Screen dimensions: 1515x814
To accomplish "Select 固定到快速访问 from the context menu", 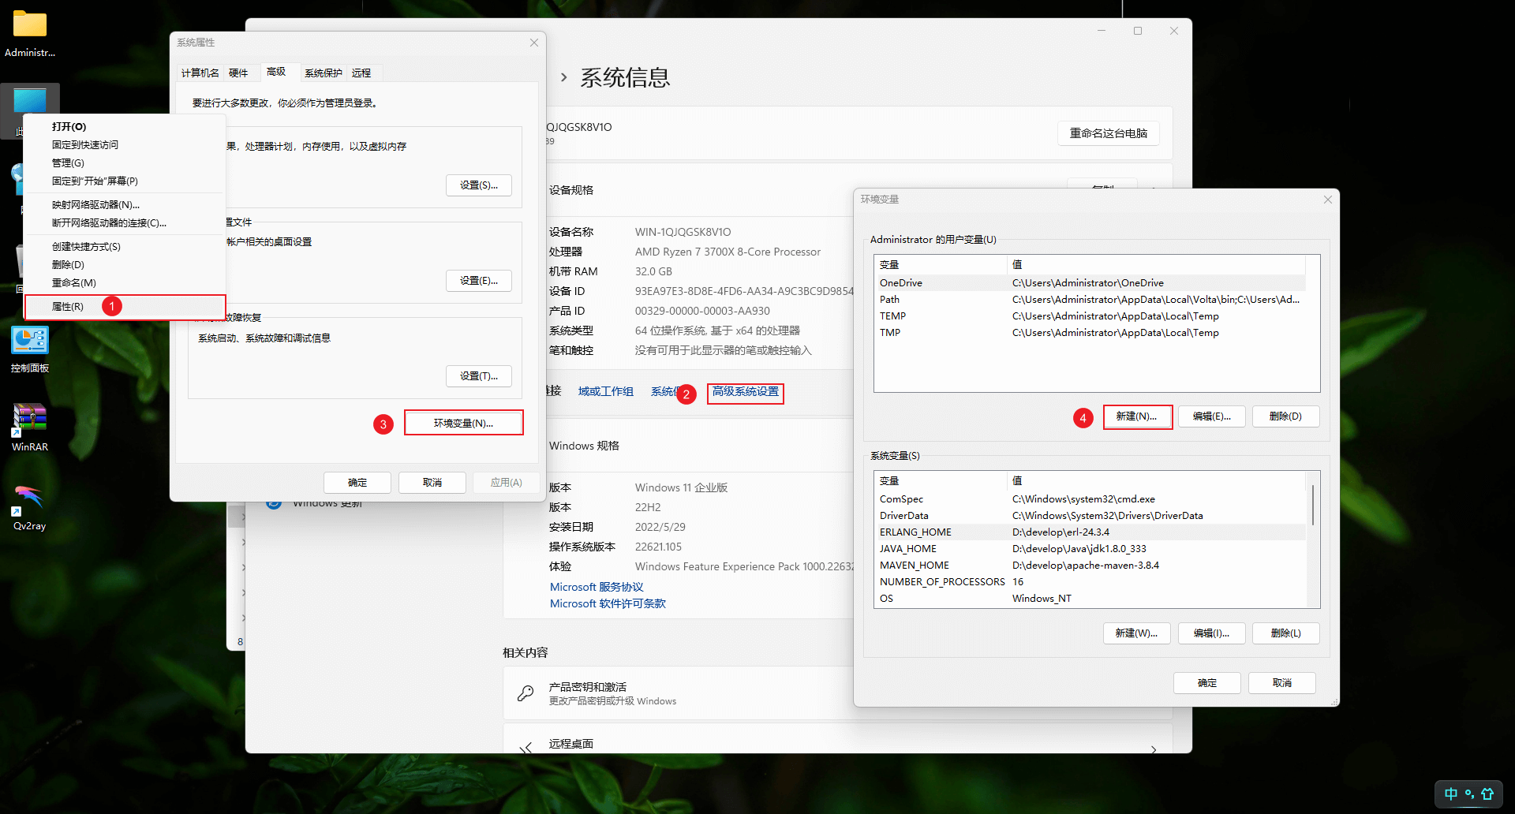I will 125,145.
